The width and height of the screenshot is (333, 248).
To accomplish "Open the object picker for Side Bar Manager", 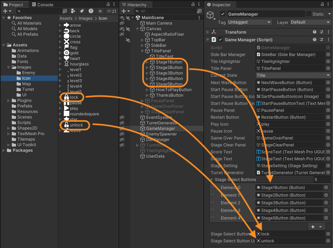I will point(328,55).
